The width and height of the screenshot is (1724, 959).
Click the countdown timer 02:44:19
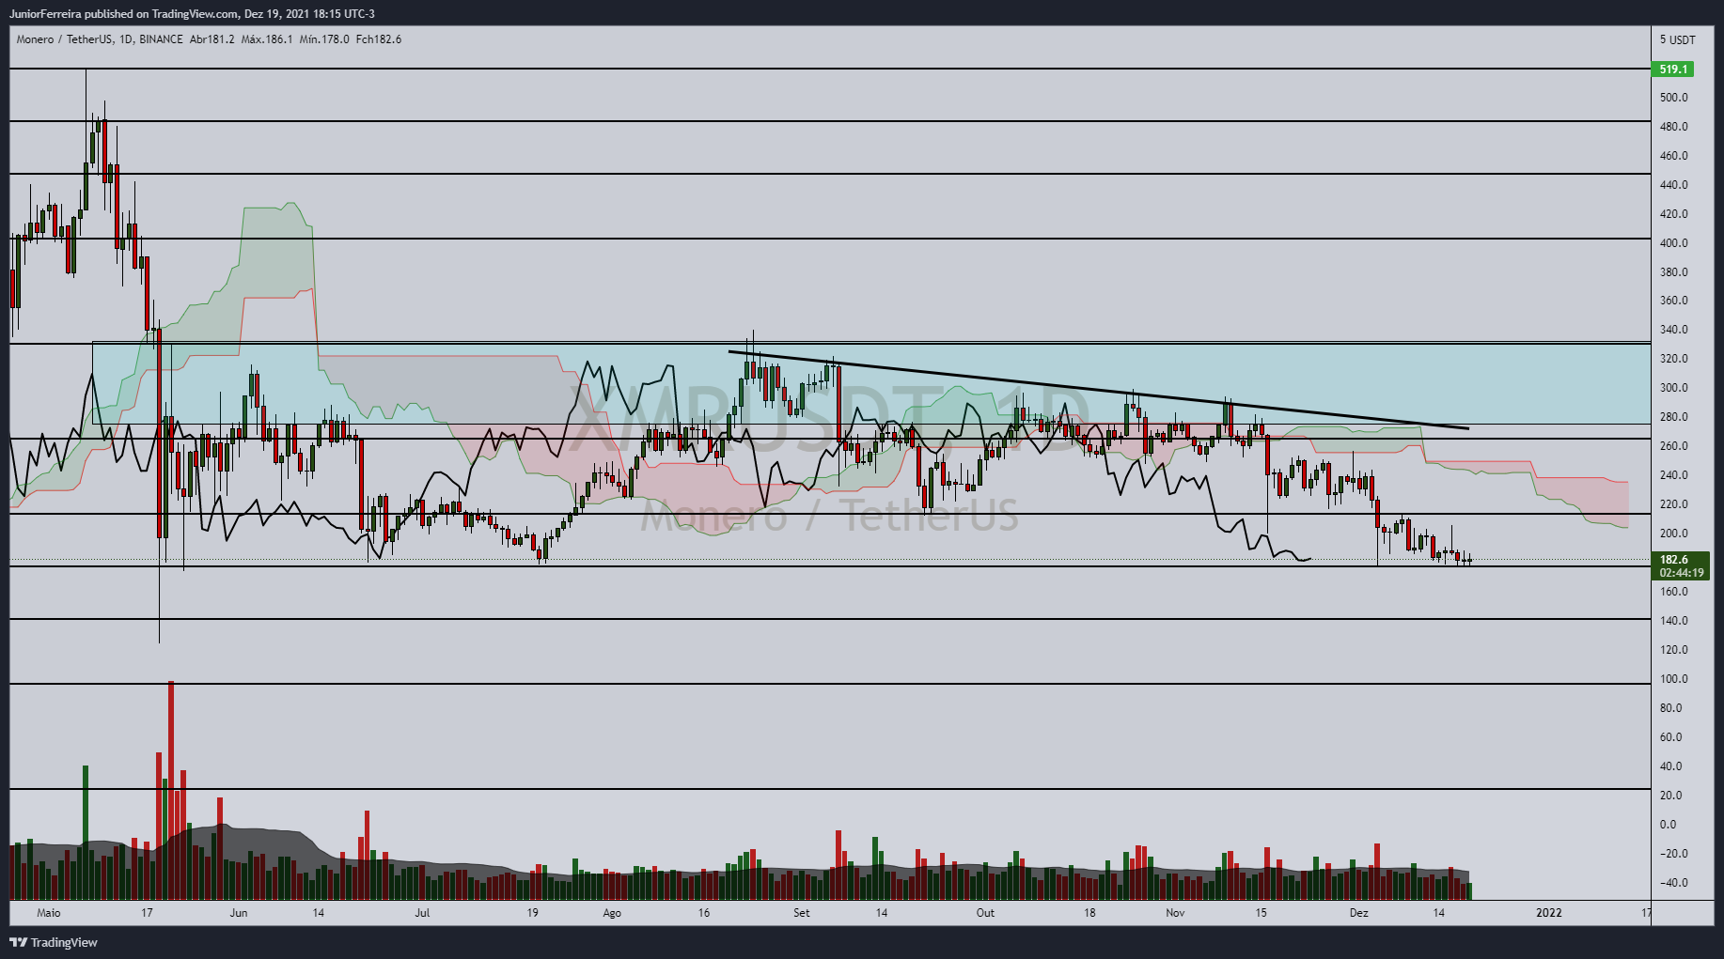[x=1681, y=572]
